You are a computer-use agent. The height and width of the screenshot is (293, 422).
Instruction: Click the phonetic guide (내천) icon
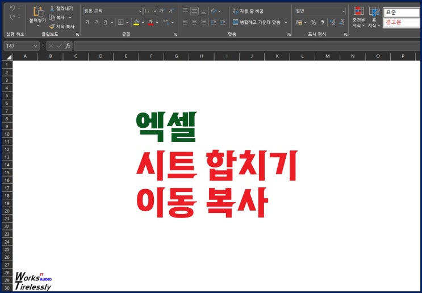[x=166, y=22]
